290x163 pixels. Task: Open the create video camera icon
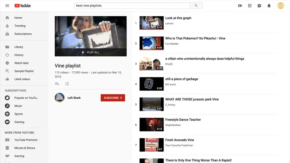point(240,5)
